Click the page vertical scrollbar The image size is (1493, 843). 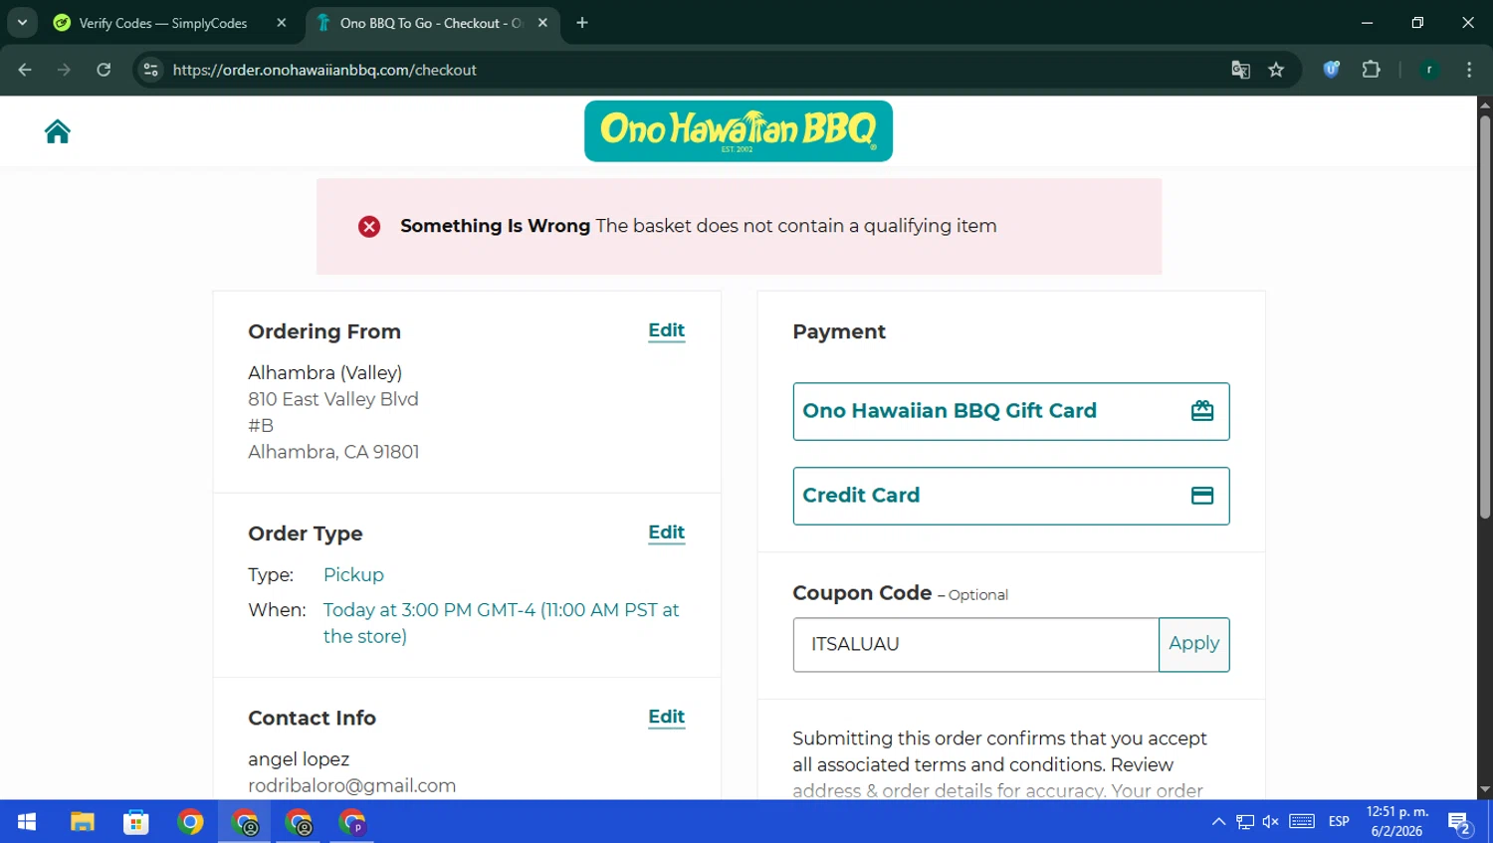[1485, 317]
